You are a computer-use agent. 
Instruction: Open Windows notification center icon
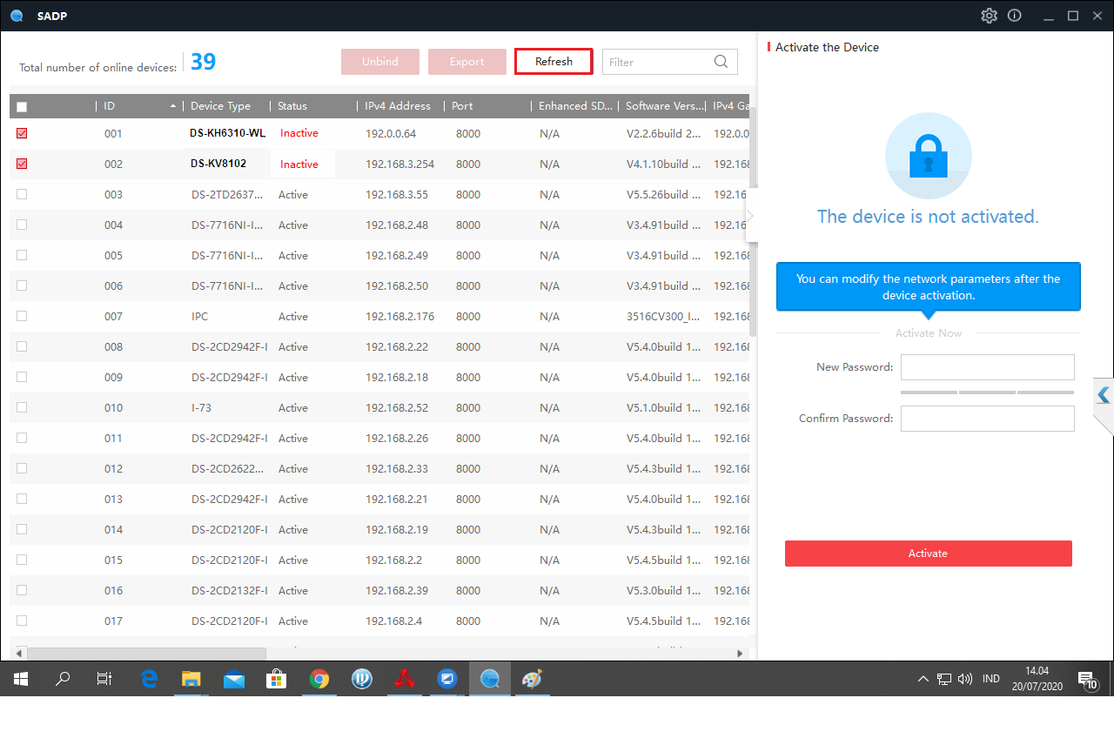tap(1086, 680)
